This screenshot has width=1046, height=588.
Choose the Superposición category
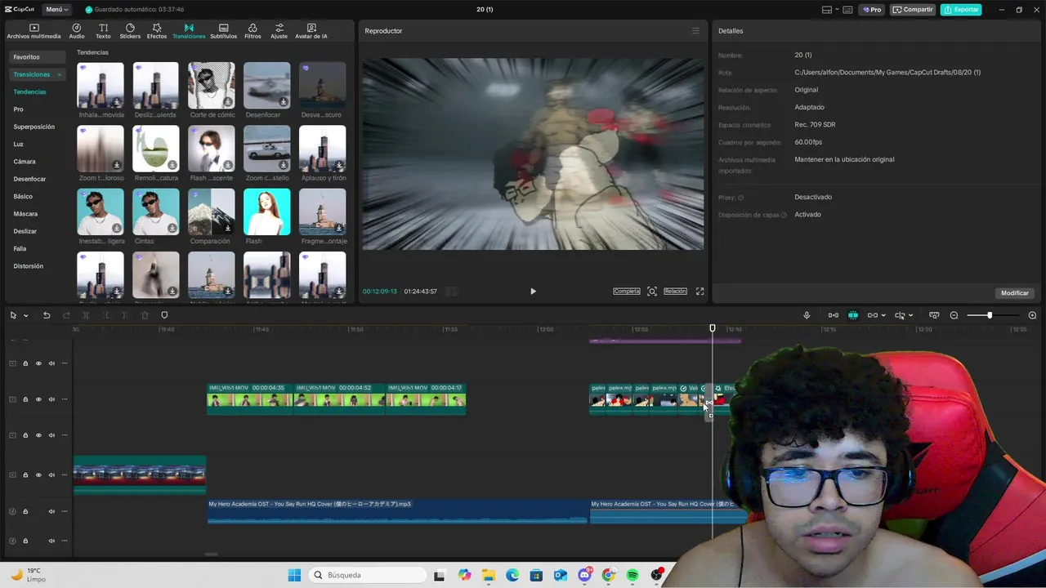[x=34, y=127]
